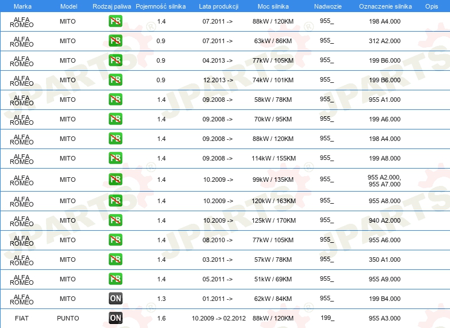Click the petrol fuel icon in the 99kW / 135KM row
Screen dimensions: 450x328
[115, 180]
